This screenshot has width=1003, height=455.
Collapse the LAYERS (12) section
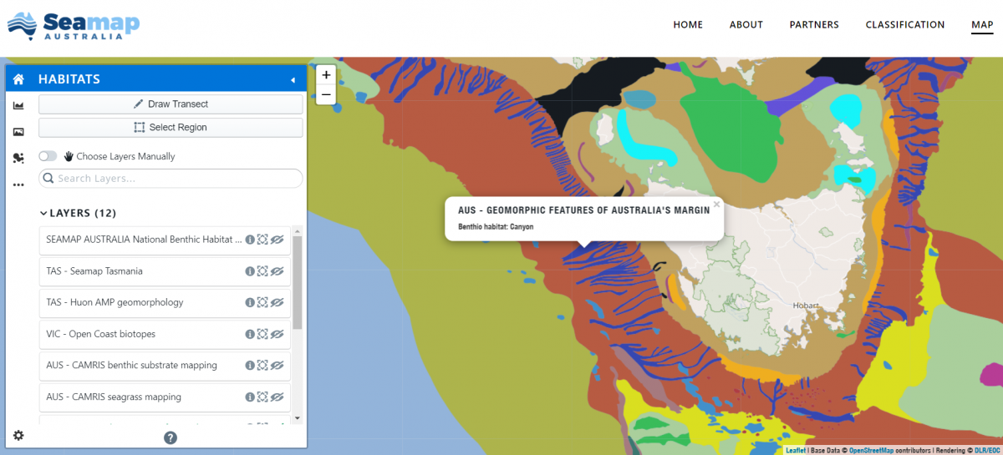coord(44,213)
